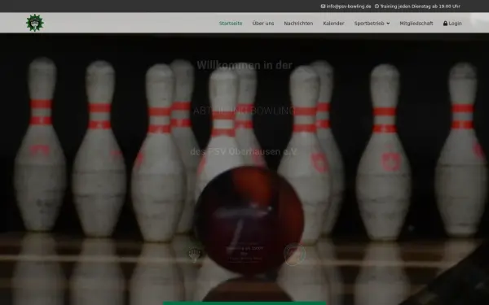Image resolution: width=489 pixels, height=305 pixels.
Task: Click the 'des PSV Oberhausen e.V.' heading
Action: [x=244, y=151]
